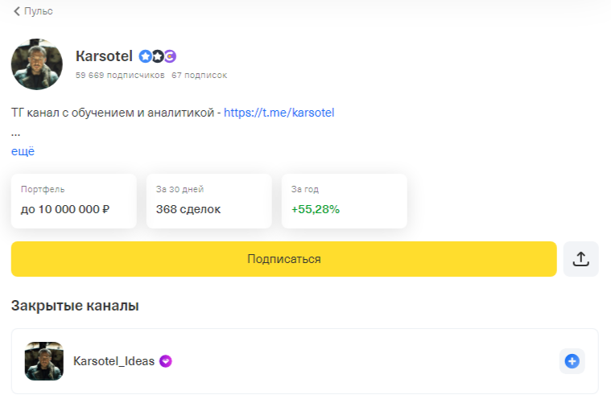Open the Портфель card
Screen dimensions: 611x399
tap(73, 201)
